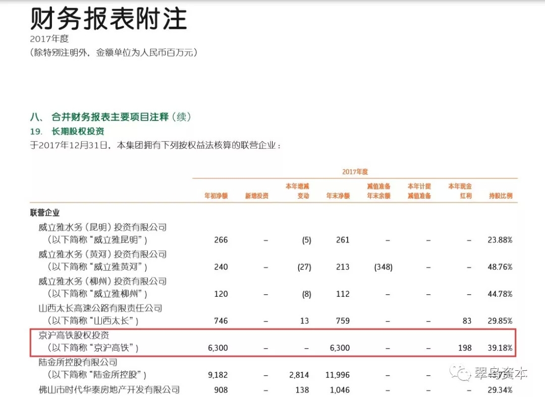Click the row name 威立雅水务（柳州）投资有限公司

pos(102,282)
